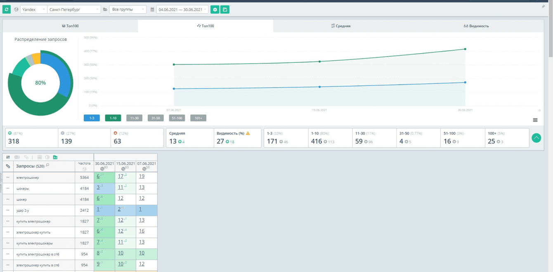Click the chain link icon in table header
The height and width of the screenshot is (272, 553).
(8, 166)
